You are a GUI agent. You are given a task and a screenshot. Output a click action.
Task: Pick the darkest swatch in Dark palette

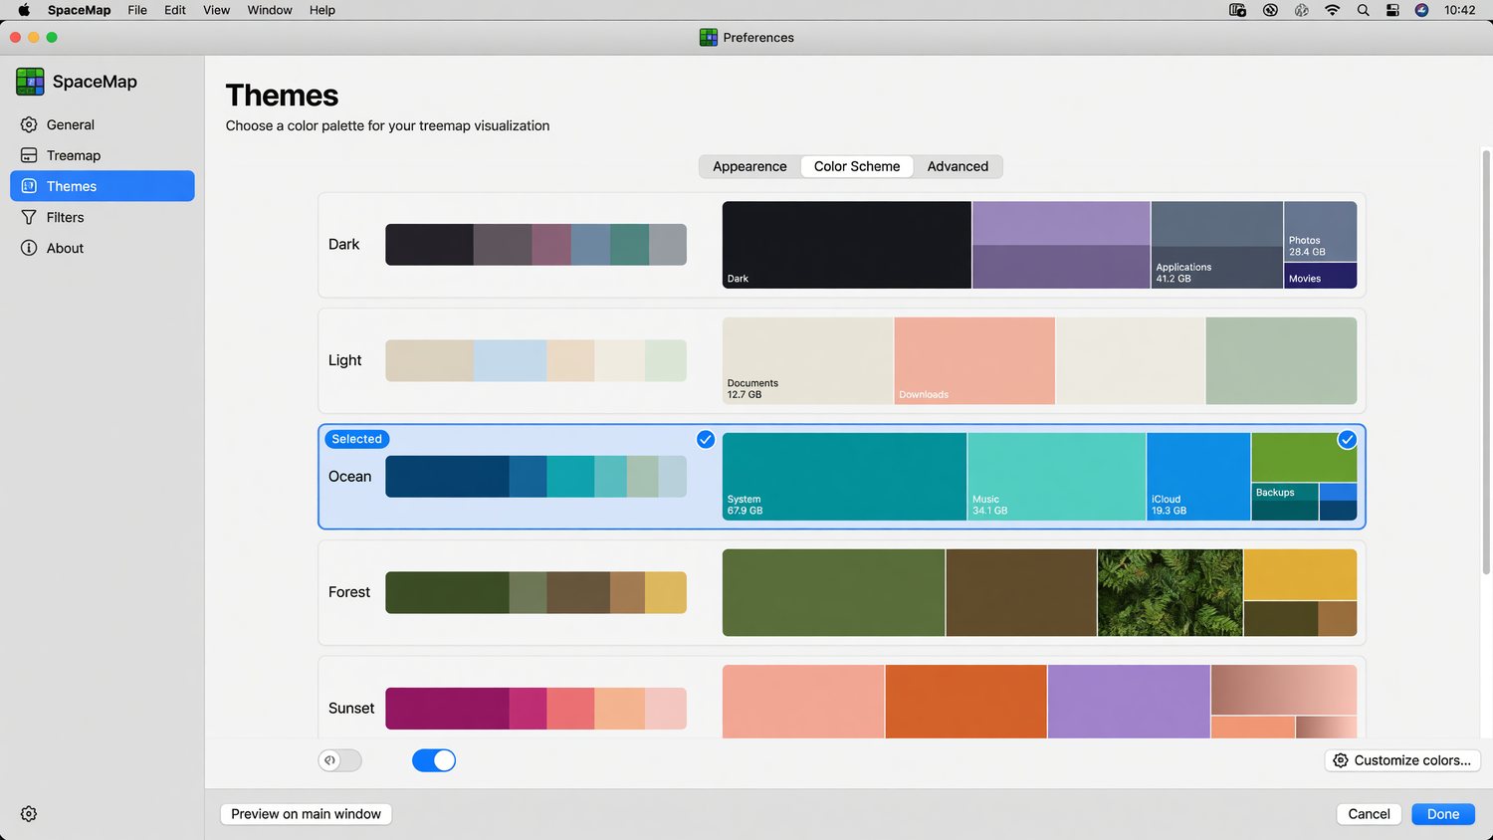click(429, 245)
